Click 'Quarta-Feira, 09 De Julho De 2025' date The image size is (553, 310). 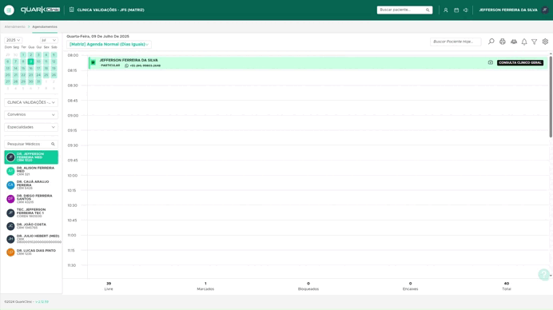pyautogui.click(x=97, y=36)
